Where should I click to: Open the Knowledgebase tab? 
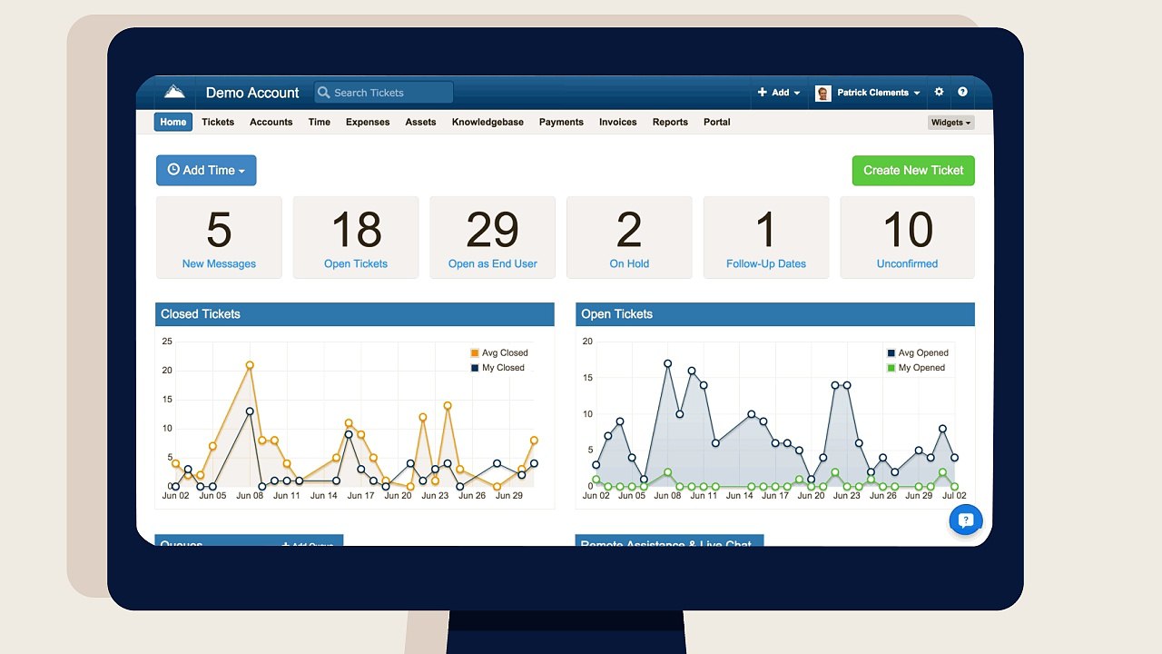pyautogui.click(x=487, y=122)
